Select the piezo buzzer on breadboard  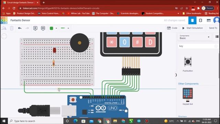click(79, 43)
